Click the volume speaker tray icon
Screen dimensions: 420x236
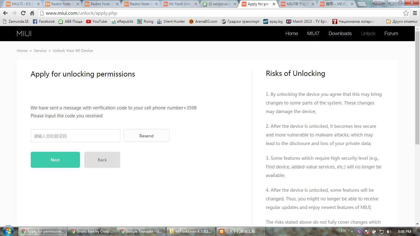tap(389, 232)
